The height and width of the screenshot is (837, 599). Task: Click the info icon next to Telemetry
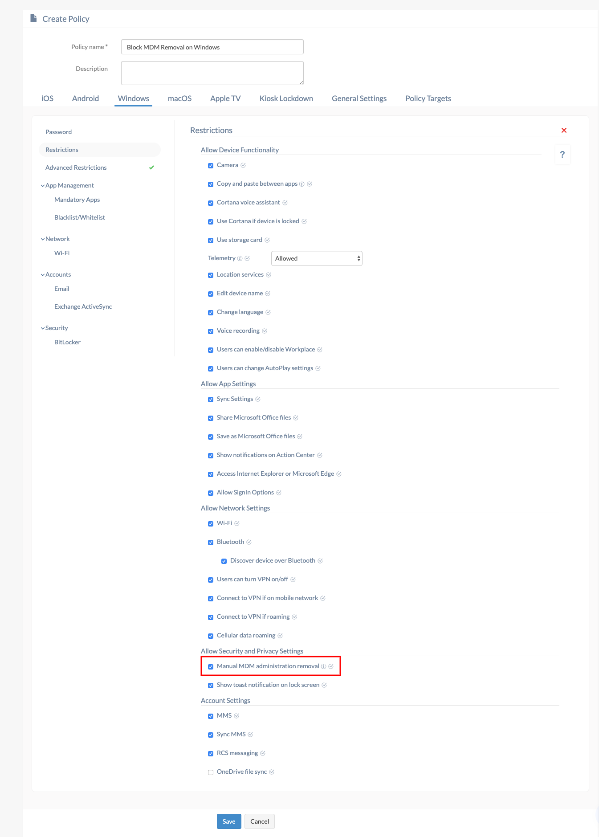(x=240, y=258)
